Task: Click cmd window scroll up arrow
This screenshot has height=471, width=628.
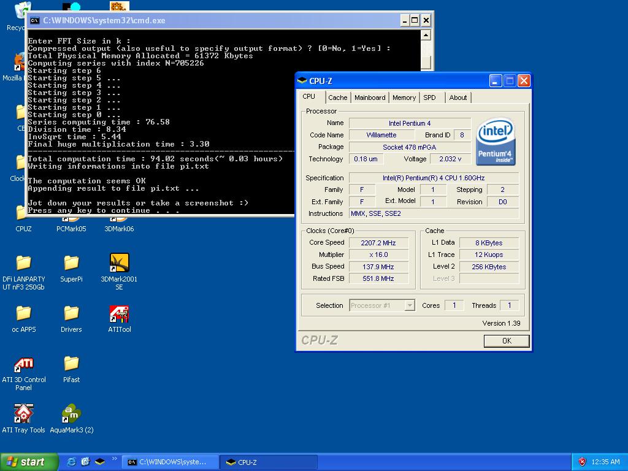Action: pyautogui.click(x=426, y=35)
